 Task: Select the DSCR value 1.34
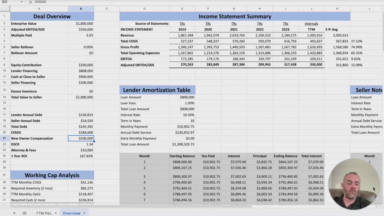pos(81,144)
